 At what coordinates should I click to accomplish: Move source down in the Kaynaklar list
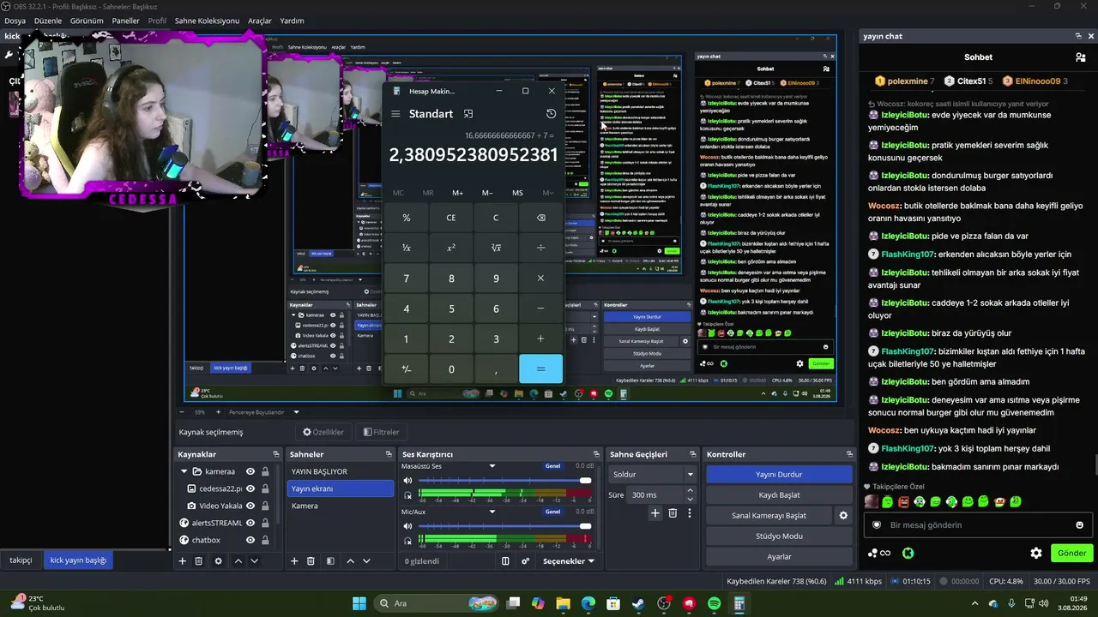254,561
